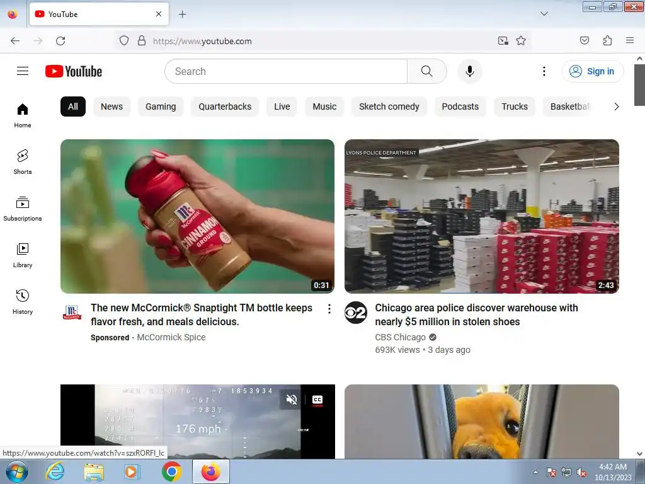Open the Chicago stolen shoes video title
The image size is (645, 484).
[x=476, y=314]
